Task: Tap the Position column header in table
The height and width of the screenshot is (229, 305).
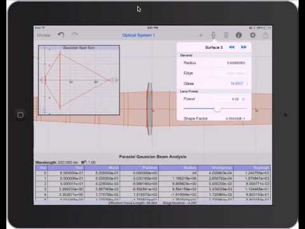Action: (x=139, y=168)
